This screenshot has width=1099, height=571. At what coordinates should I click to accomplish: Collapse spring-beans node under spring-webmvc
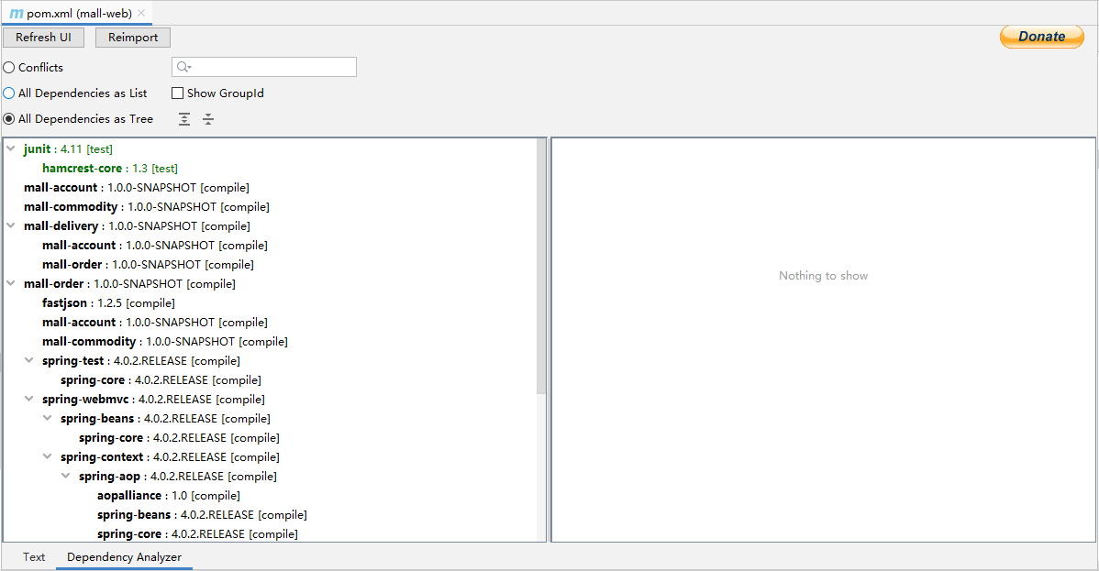[48, 418]
